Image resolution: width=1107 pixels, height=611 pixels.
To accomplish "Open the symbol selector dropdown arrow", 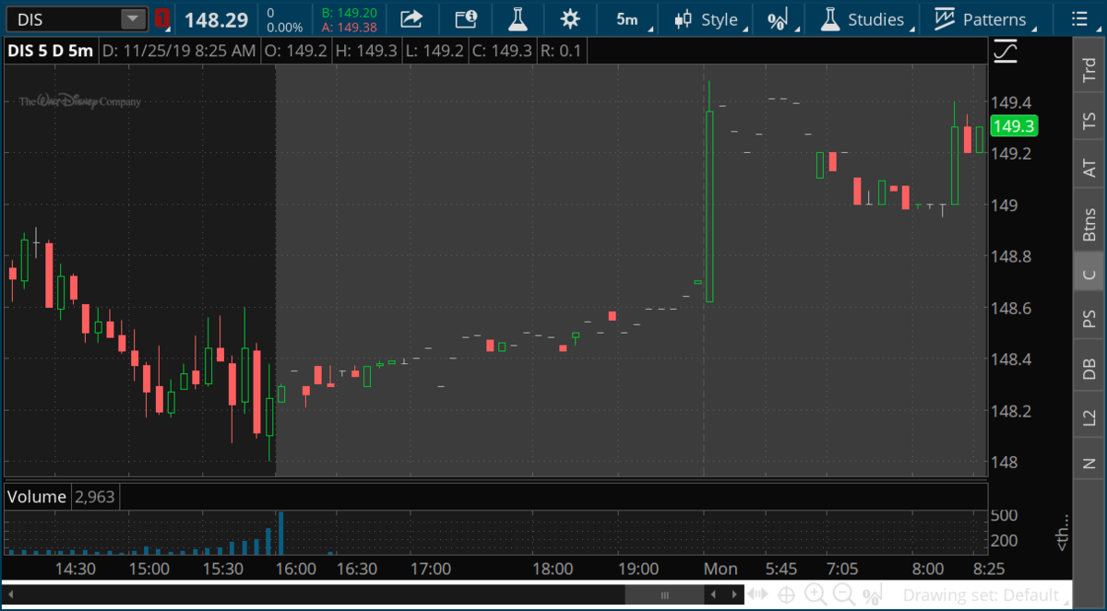I will [x=134, y=18].
